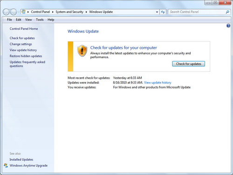Viewport: 233px width, 175px height.
Task: Click the Check for updates button
Action: coord(188,64)
